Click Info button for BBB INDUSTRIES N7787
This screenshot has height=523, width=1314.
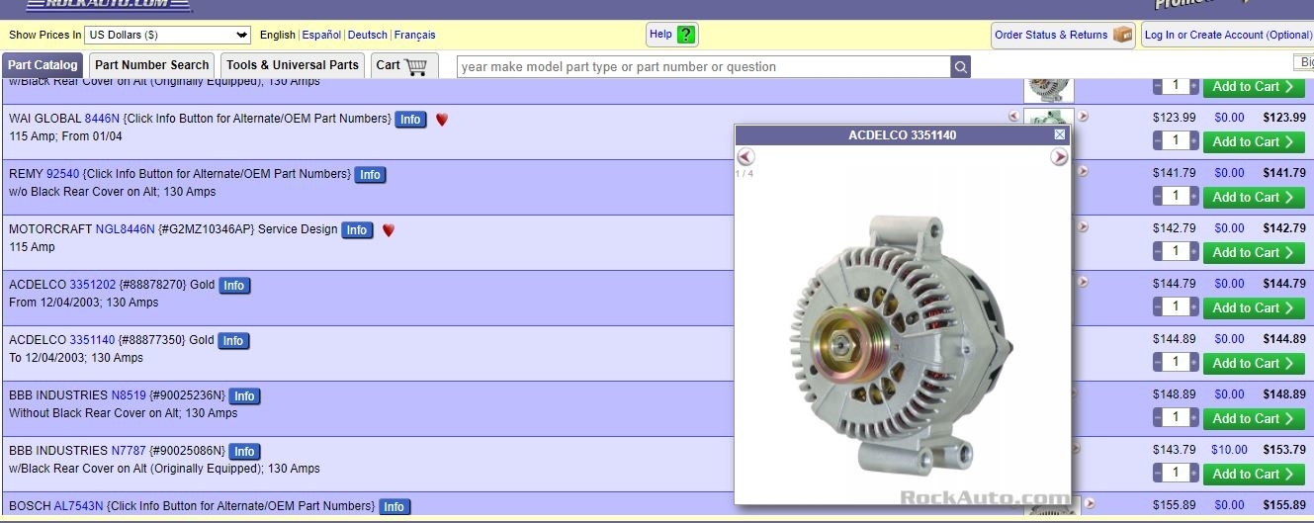[x=244, y=452]
